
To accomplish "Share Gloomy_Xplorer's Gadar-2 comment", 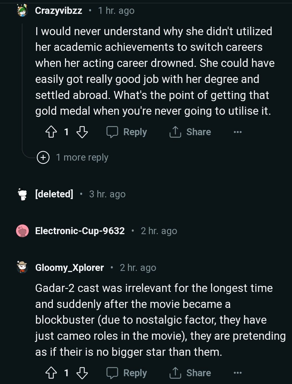I will click(190, 373).
